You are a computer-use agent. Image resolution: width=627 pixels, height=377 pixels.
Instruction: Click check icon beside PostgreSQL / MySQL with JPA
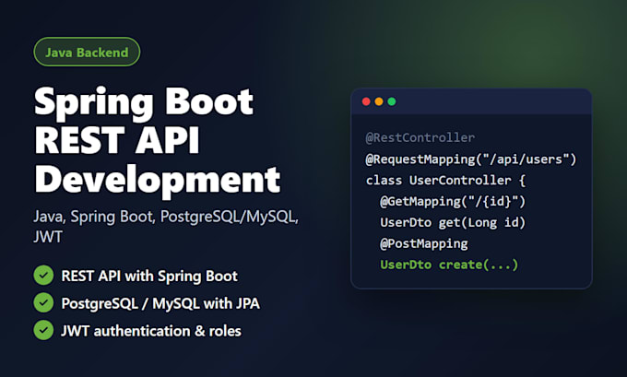(x=43, y=302)
